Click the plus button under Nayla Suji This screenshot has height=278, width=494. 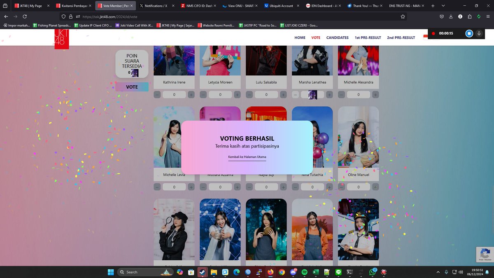point(284,187)
